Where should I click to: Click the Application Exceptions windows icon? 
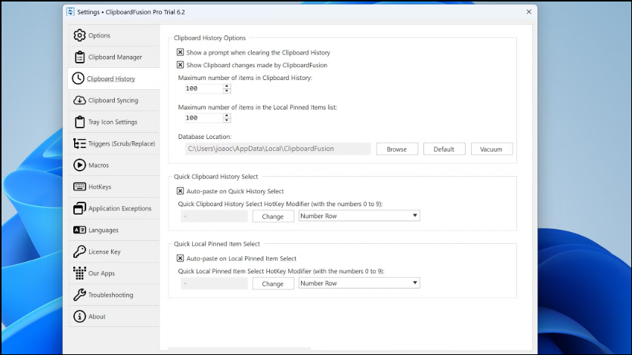pos(79,208)
